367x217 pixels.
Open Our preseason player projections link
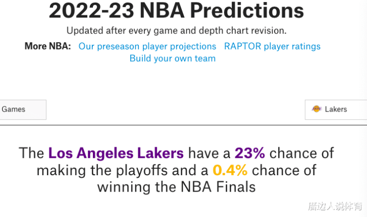coord(147,46)
